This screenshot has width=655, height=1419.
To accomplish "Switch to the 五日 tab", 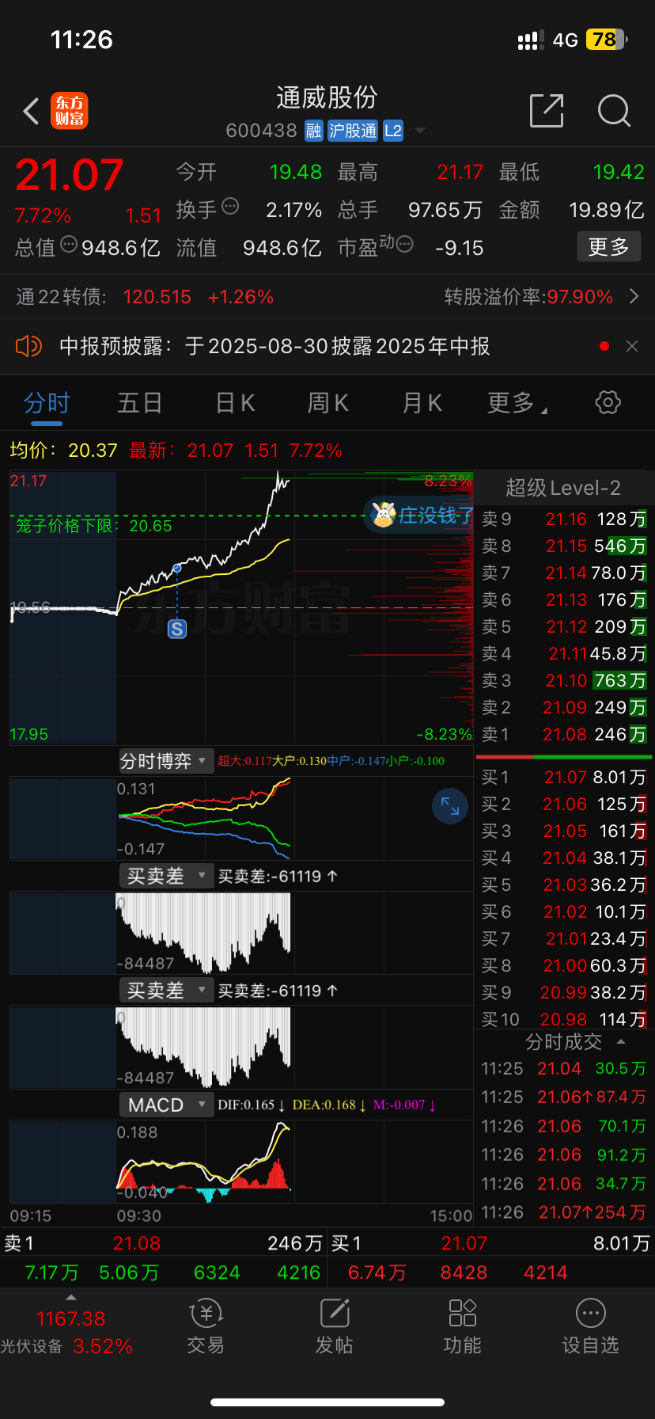I will coord(140,403).
